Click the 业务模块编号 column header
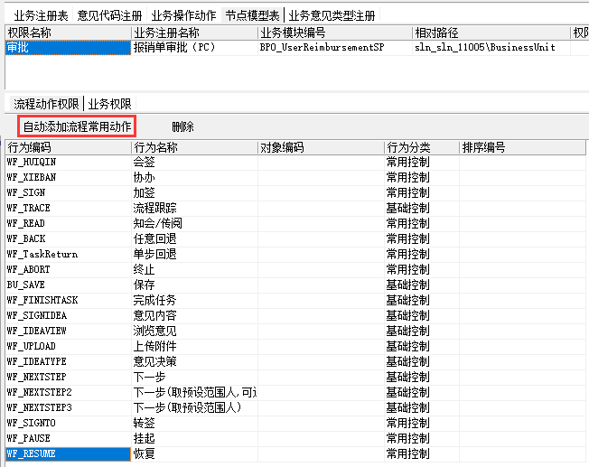 click(335, 33)
